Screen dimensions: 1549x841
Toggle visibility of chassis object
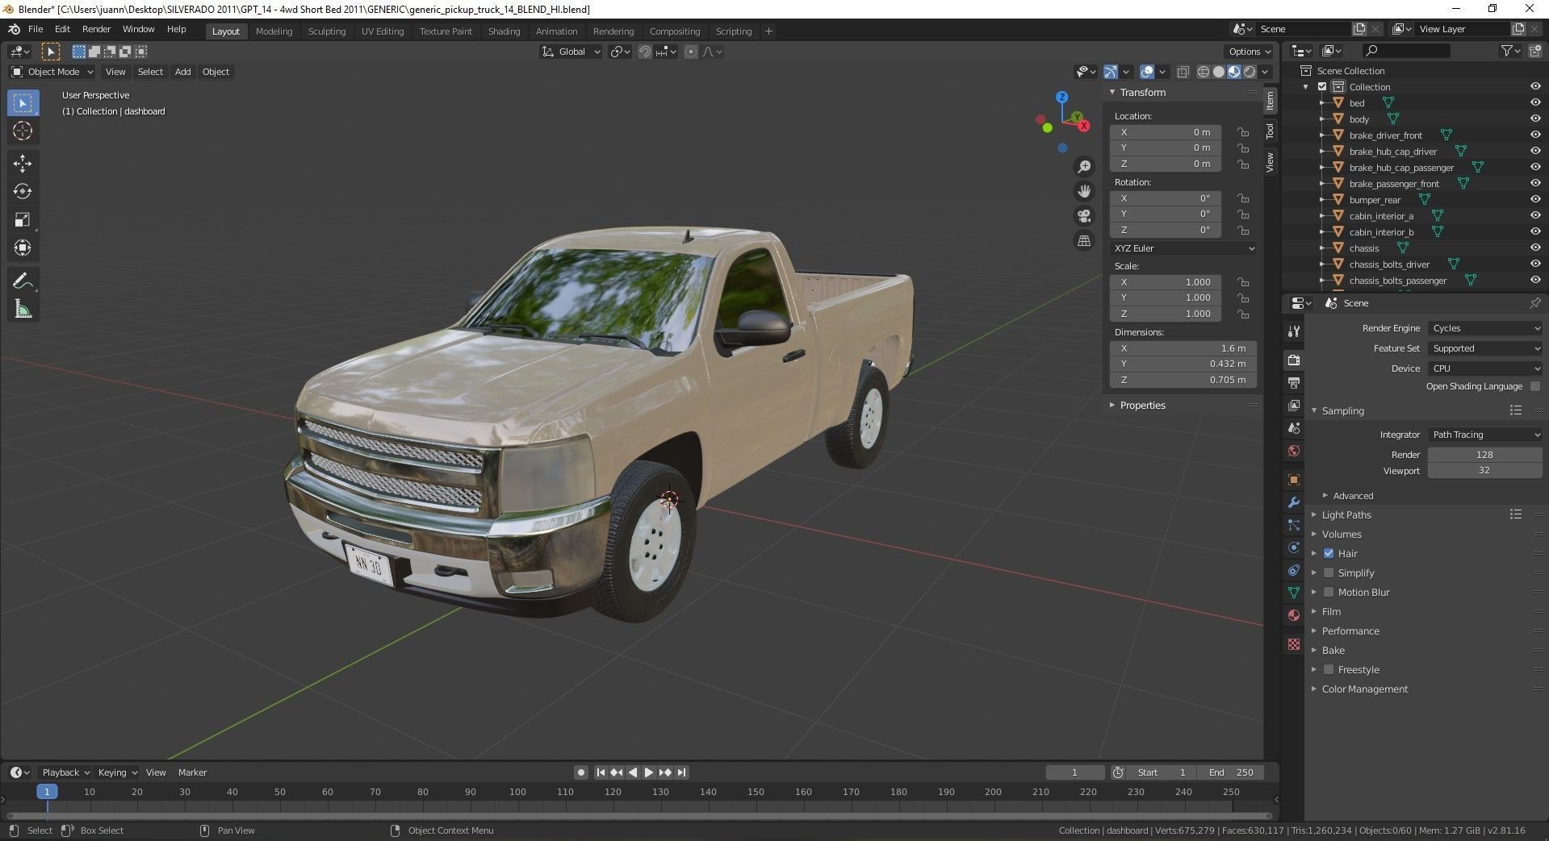(1535, 248)
